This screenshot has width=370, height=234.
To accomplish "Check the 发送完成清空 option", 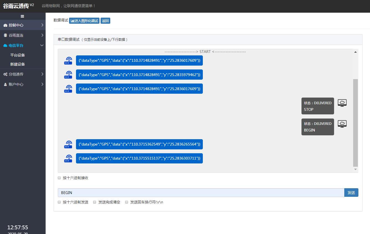I will (95, 202).
